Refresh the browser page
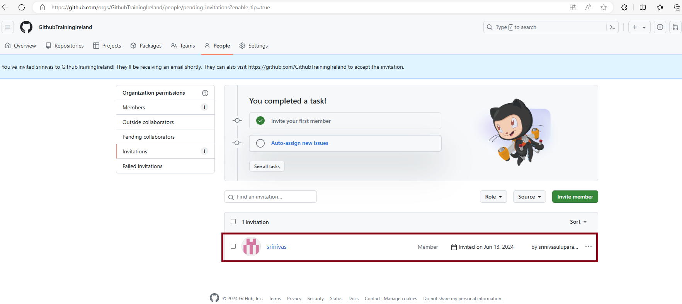Viewport: 682px width, 304px height. pos(22,7)
